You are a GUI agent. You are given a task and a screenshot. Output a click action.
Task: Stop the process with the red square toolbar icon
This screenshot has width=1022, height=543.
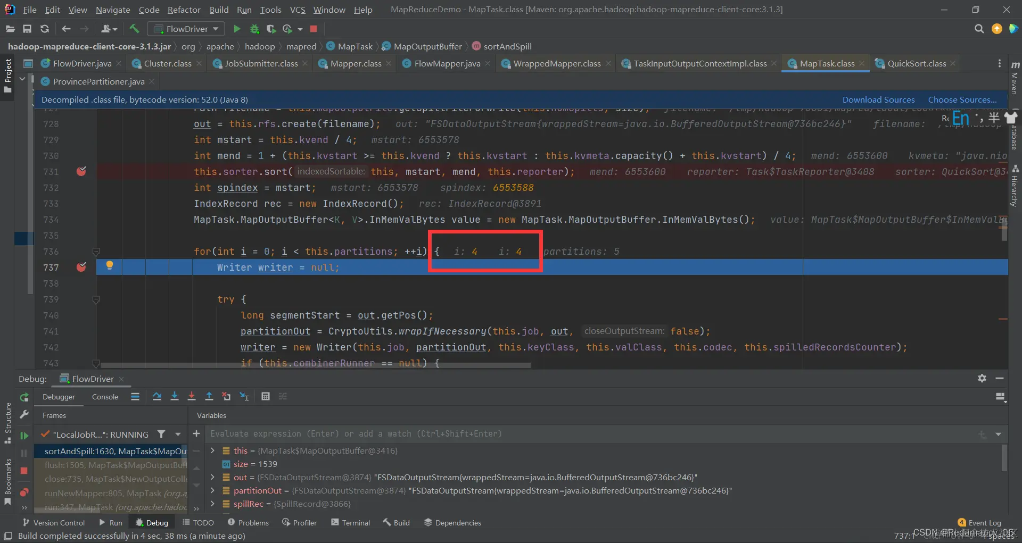tap(314, 29)
